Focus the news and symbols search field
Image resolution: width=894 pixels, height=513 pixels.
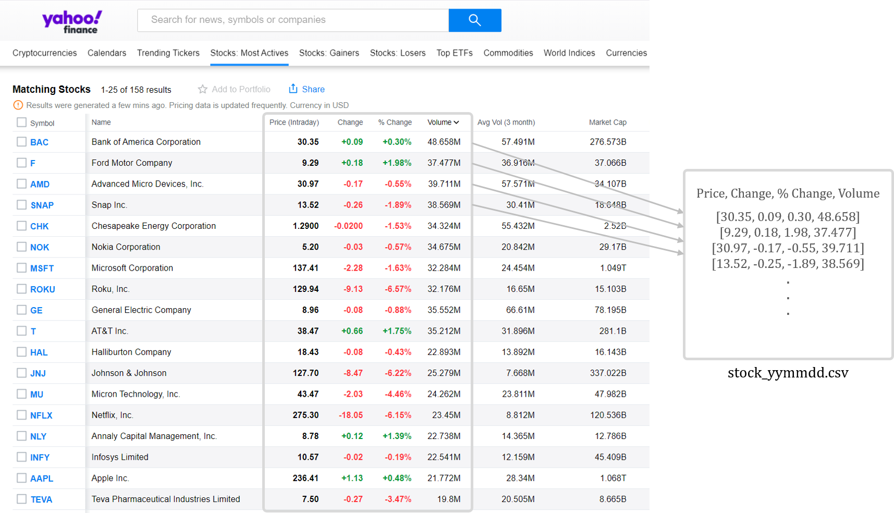click(293, 20)
